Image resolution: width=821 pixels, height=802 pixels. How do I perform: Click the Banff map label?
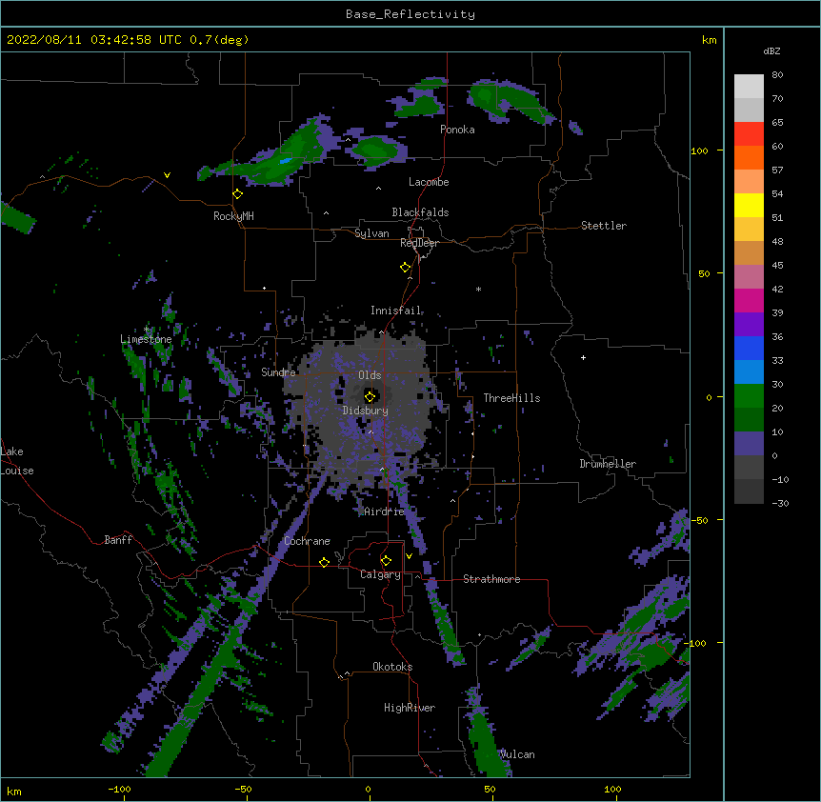118,540
